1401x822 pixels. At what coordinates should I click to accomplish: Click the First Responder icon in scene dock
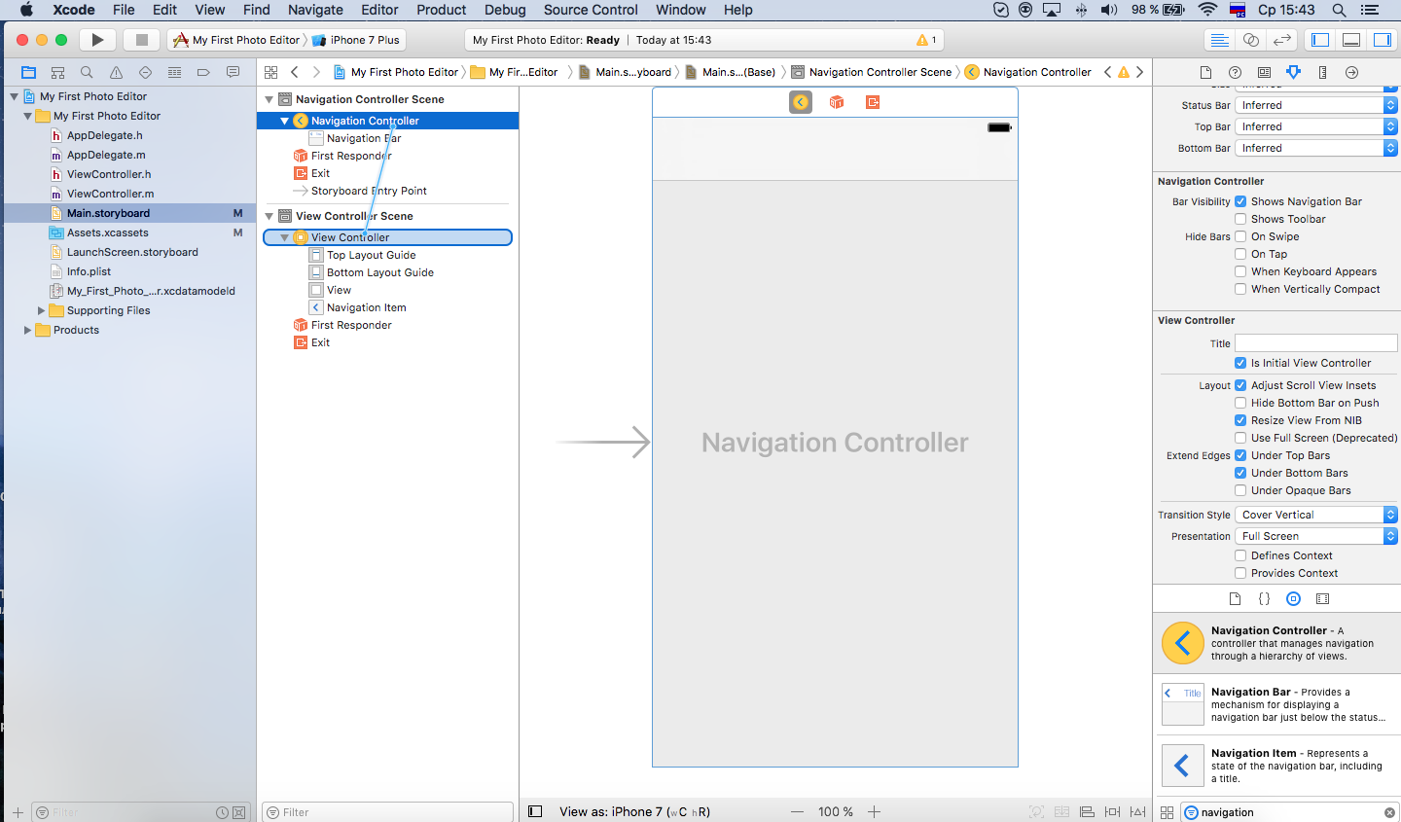click(x=837, y=102)
